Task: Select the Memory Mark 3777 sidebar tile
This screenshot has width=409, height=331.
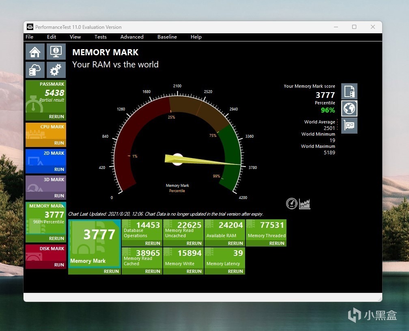Action: pyautogui.click(x=45, y=218)
